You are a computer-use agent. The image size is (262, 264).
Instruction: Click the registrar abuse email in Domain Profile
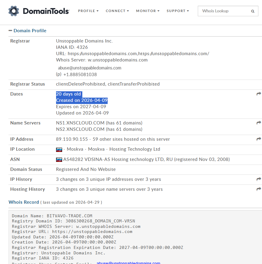pyautogui.click(x=90, y=68)
